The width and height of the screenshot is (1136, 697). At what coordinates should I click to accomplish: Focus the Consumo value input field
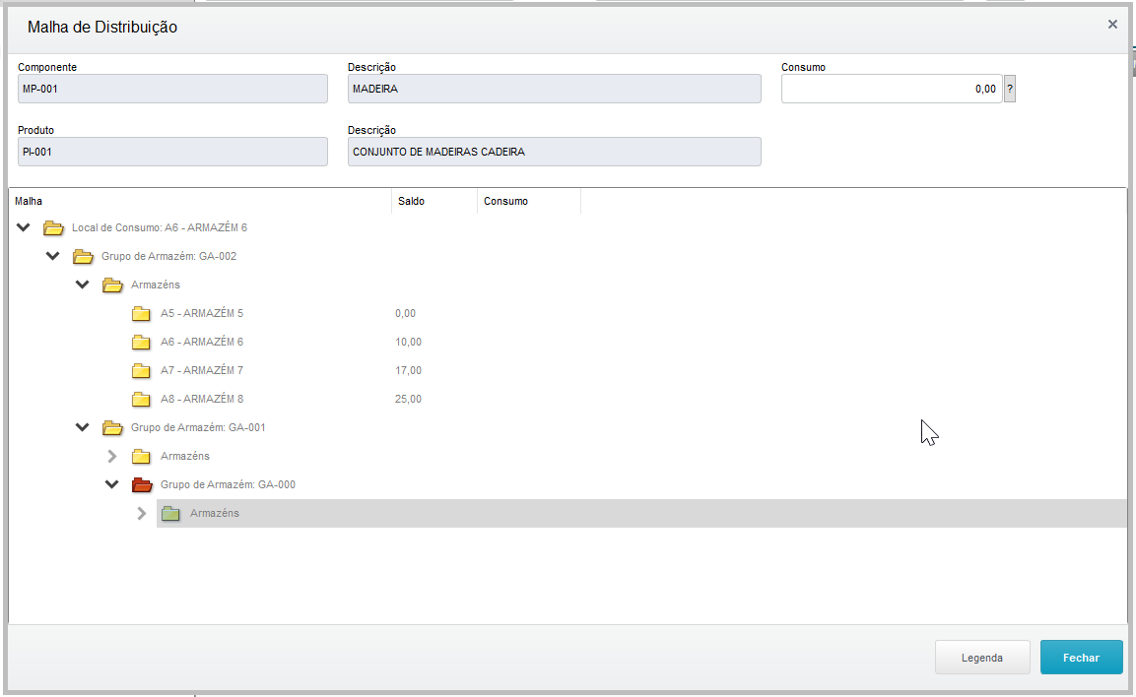pyautogui.click(x=891, y=89)
